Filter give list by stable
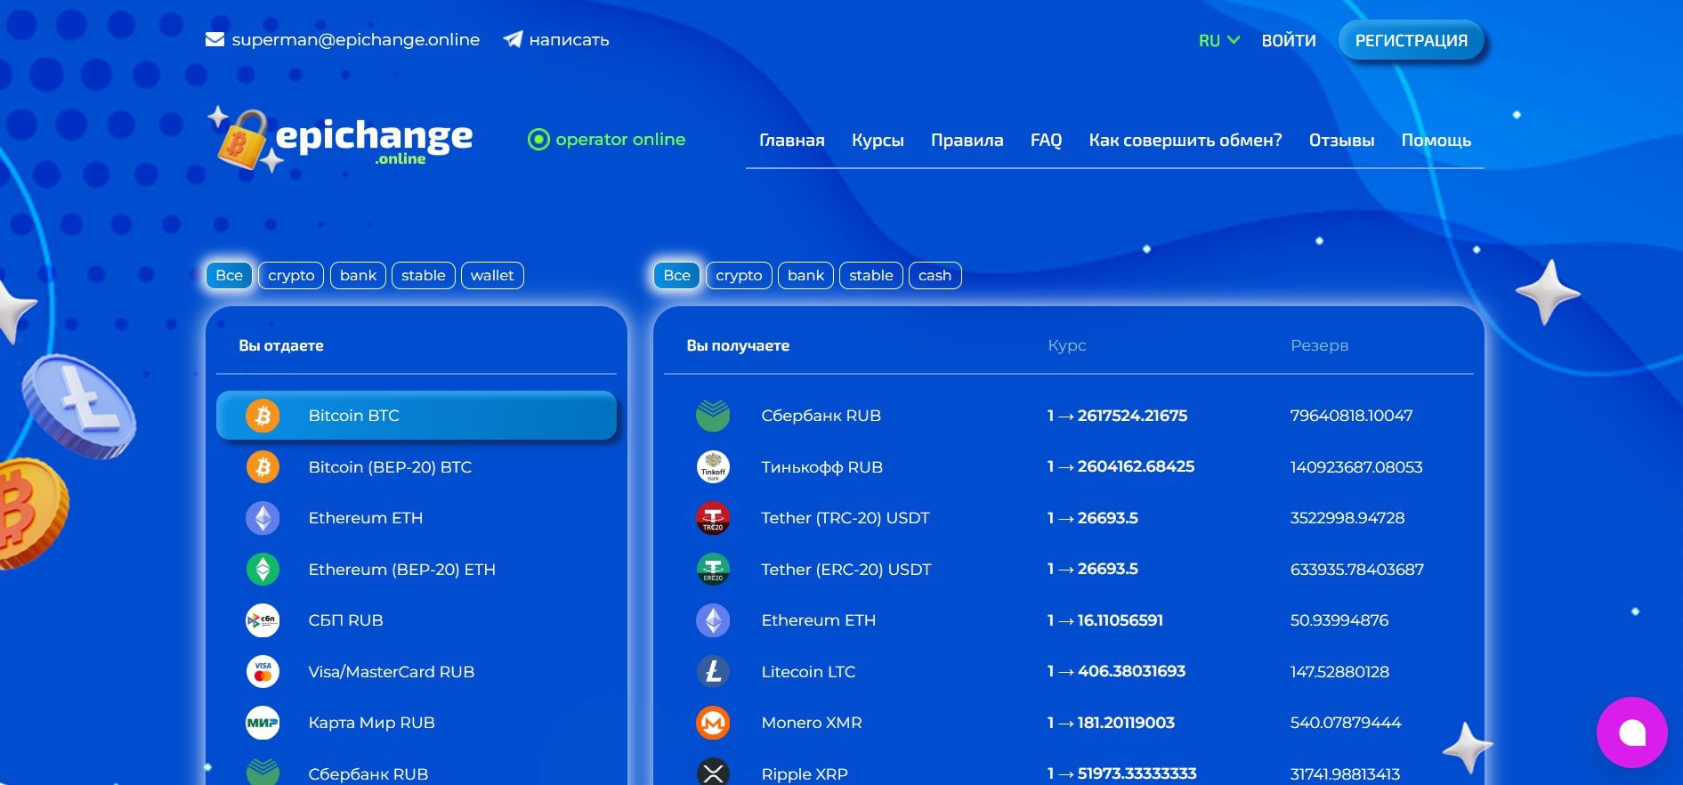 pos(423,276)
